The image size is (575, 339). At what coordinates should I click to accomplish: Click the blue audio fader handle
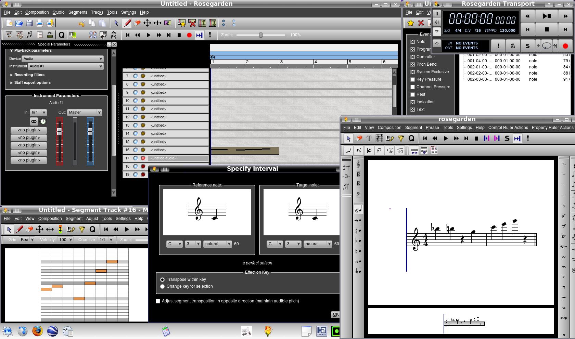point(90,131)
